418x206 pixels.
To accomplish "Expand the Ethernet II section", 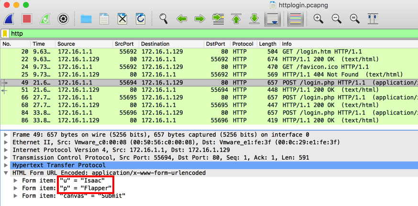I will click(6, 142).
